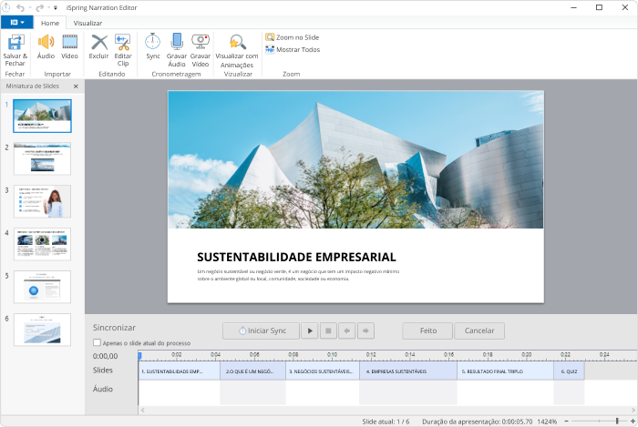Screen dimensions: 638x427
Task: Click the Sustentabilidade Empresarial slide title
Action: coord(296,257)
